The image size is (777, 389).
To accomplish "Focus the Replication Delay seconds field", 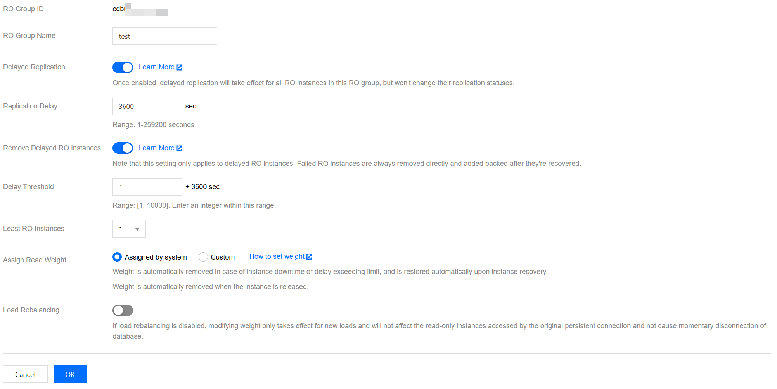I will (147, 107).
